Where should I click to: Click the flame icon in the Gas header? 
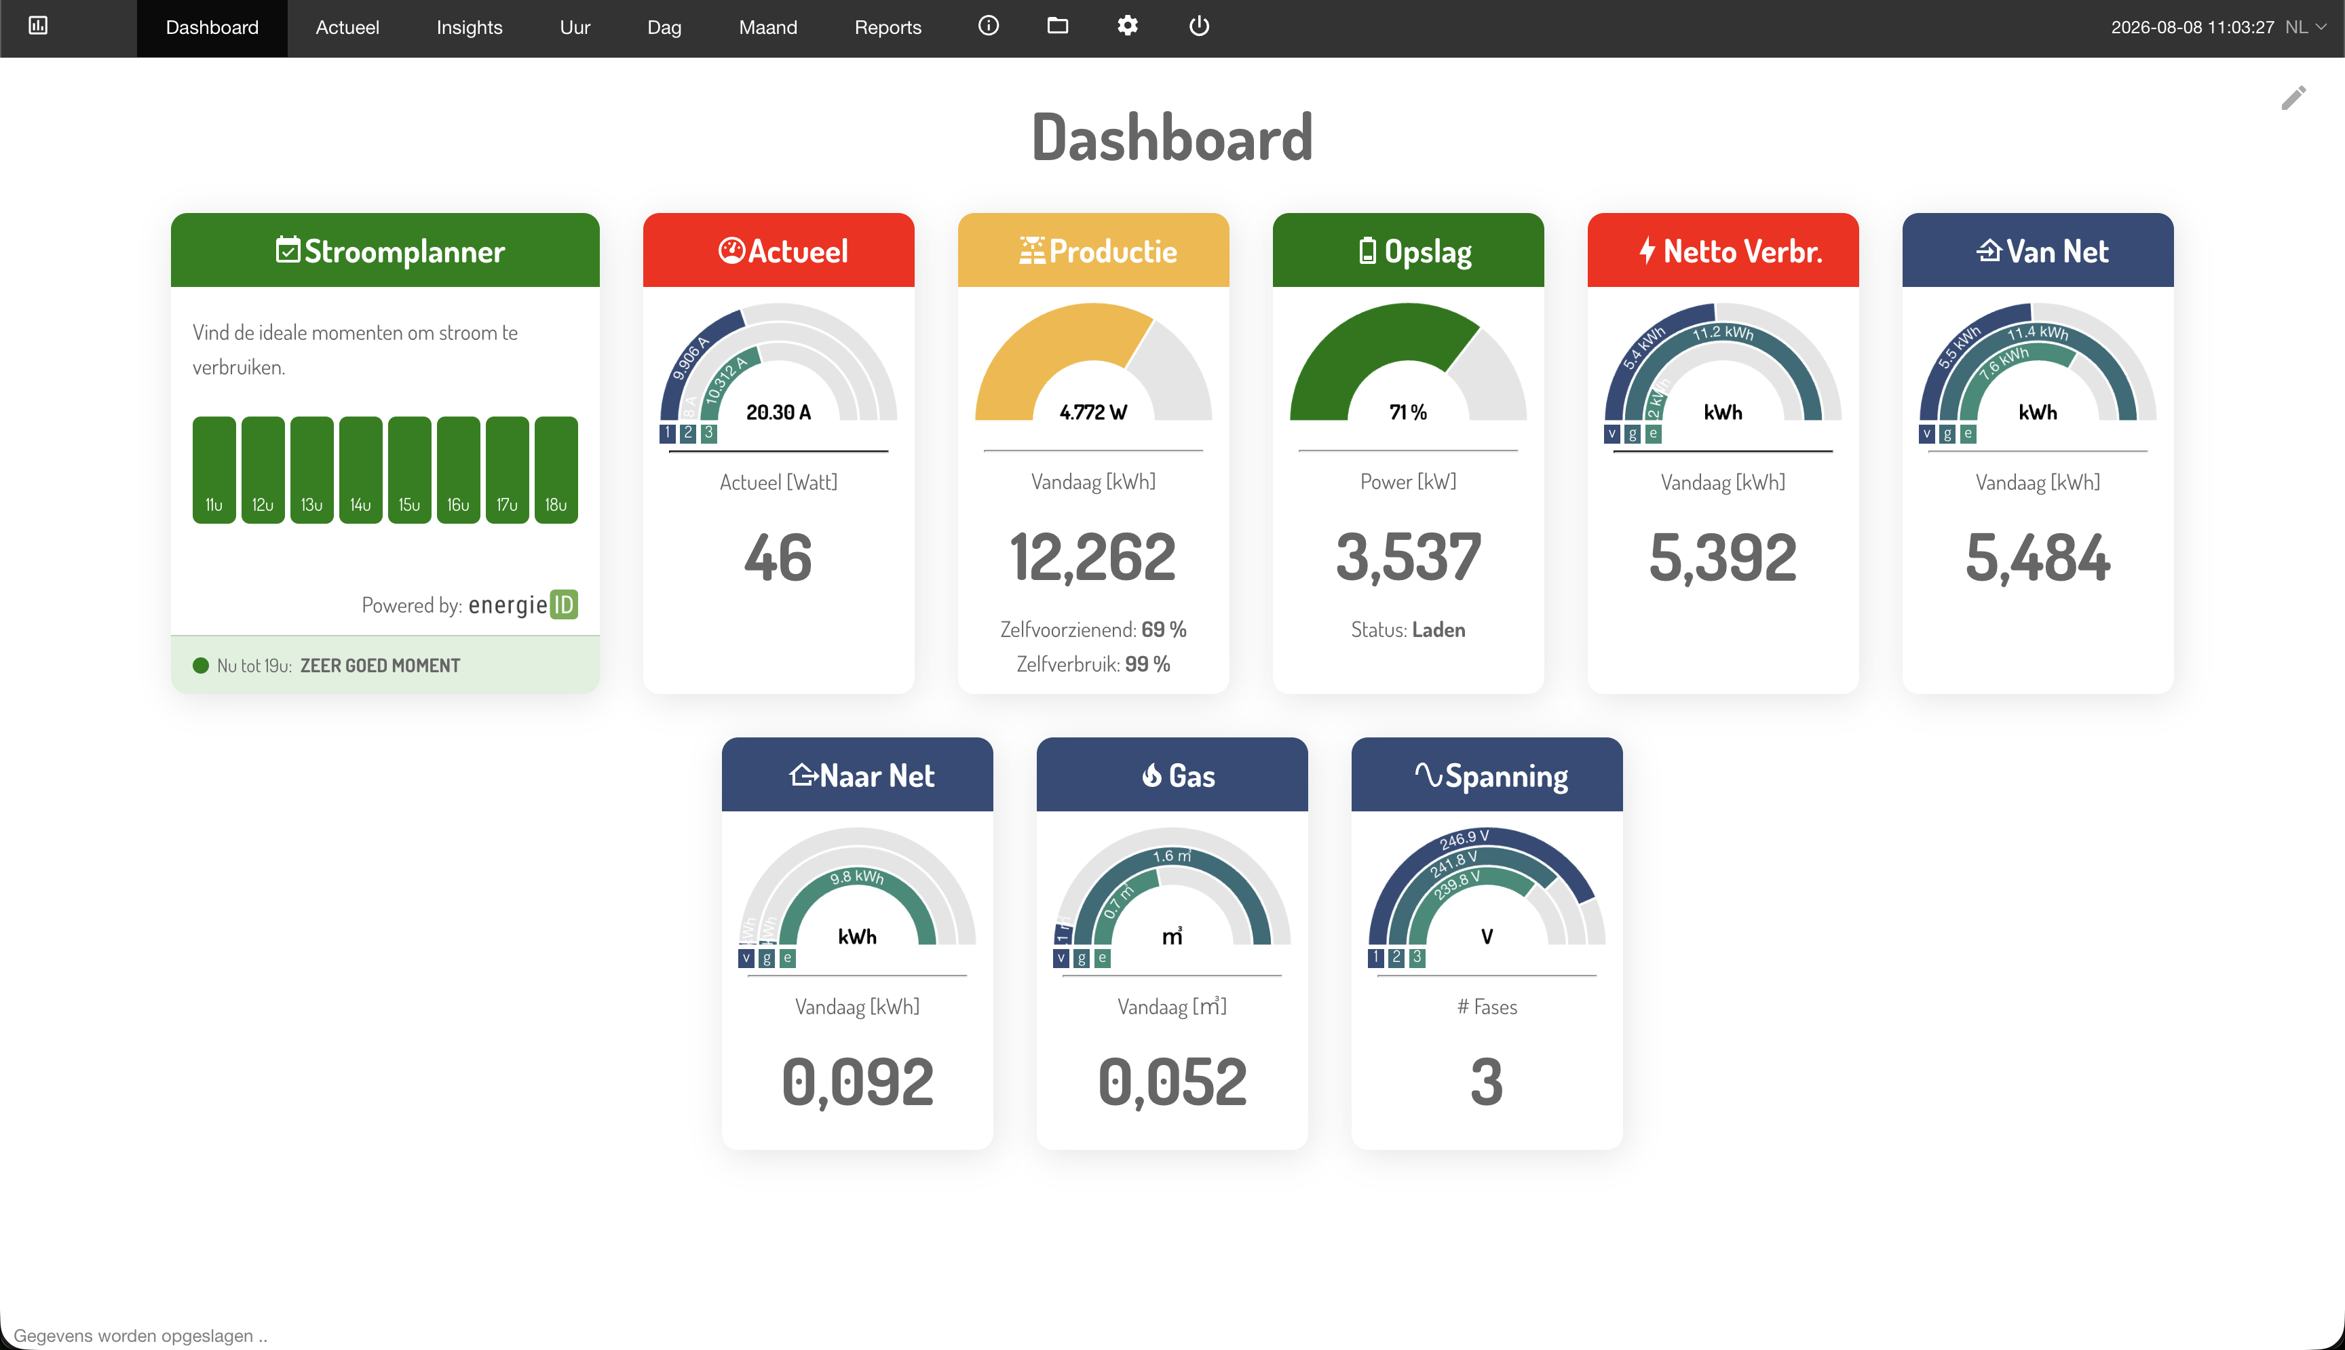click(1151, 774)
